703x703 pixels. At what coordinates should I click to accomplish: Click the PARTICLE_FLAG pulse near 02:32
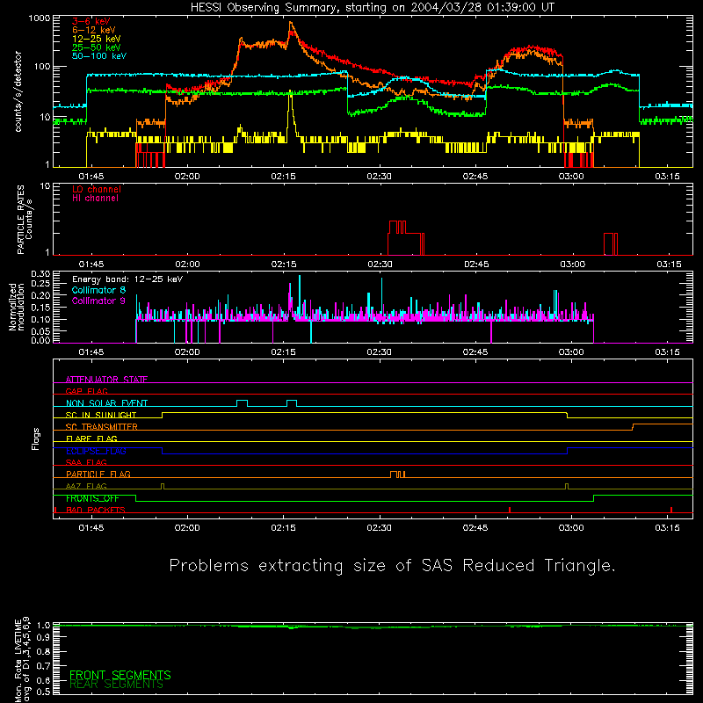[x=397, y=475]
